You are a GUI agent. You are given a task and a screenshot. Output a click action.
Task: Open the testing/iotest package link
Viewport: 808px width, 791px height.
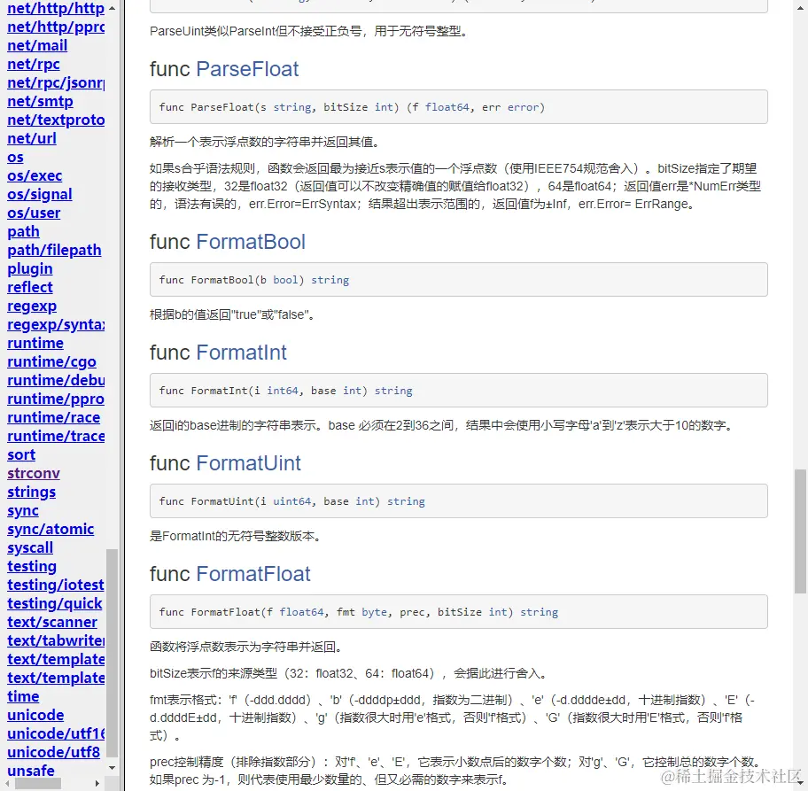click(x=56, y=585)
